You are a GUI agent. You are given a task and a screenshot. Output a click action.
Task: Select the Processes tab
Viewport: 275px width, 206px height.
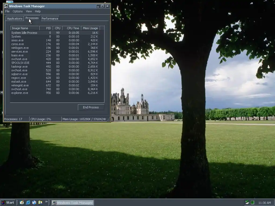click(x=32, y=18)
